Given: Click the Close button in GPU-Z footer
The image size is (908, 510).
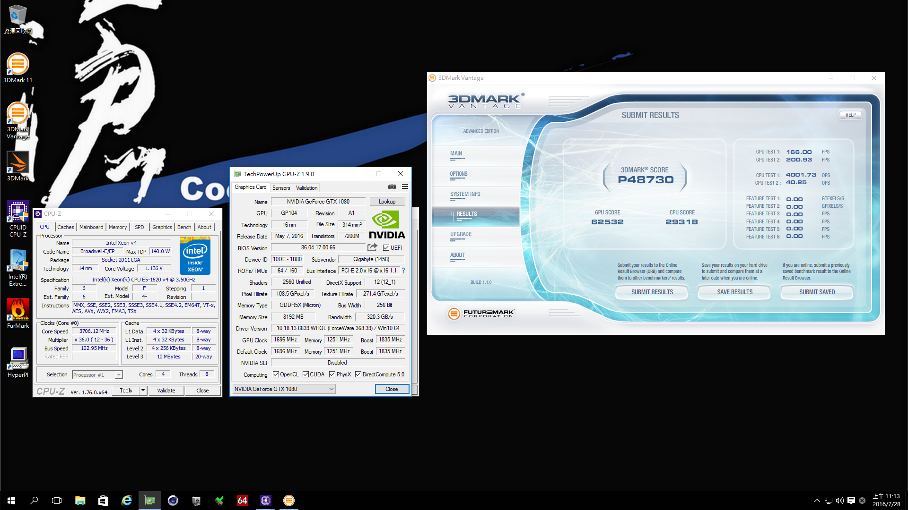Looking at the screenshot, I should pyautogui.click(x=392, y=389).
